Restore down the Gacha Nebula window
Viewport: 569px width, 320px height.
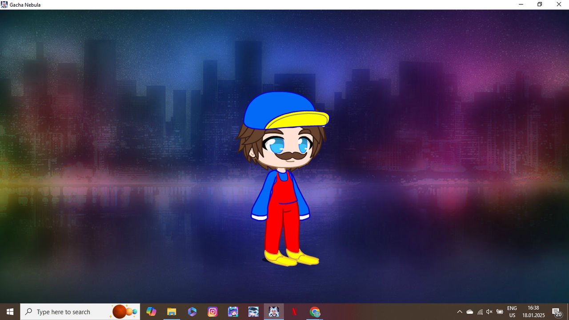pos(540,4)
